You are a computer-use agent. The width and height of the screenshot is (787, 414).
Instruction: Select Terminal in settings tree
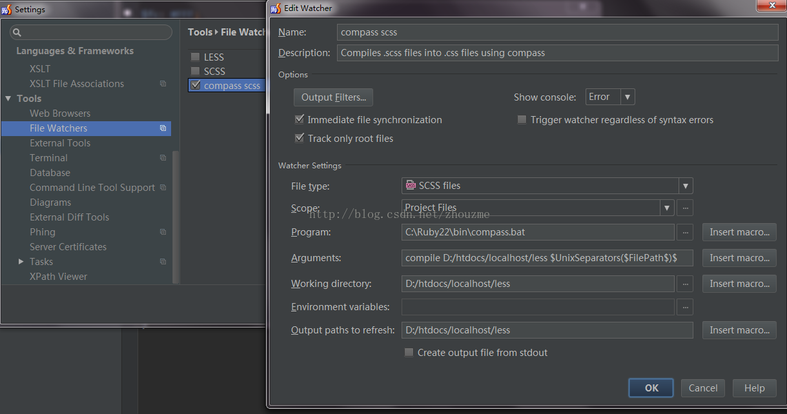pyautogui.click(x=48, y=158)
